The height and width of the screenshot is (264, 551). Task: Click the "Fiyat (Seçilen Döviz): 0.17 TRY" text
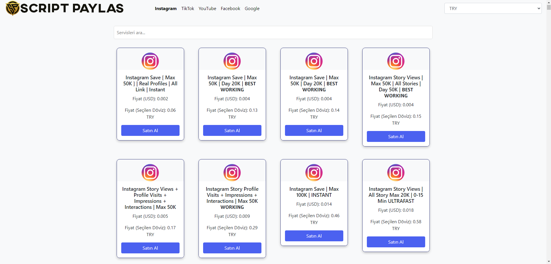coord(150,231)
